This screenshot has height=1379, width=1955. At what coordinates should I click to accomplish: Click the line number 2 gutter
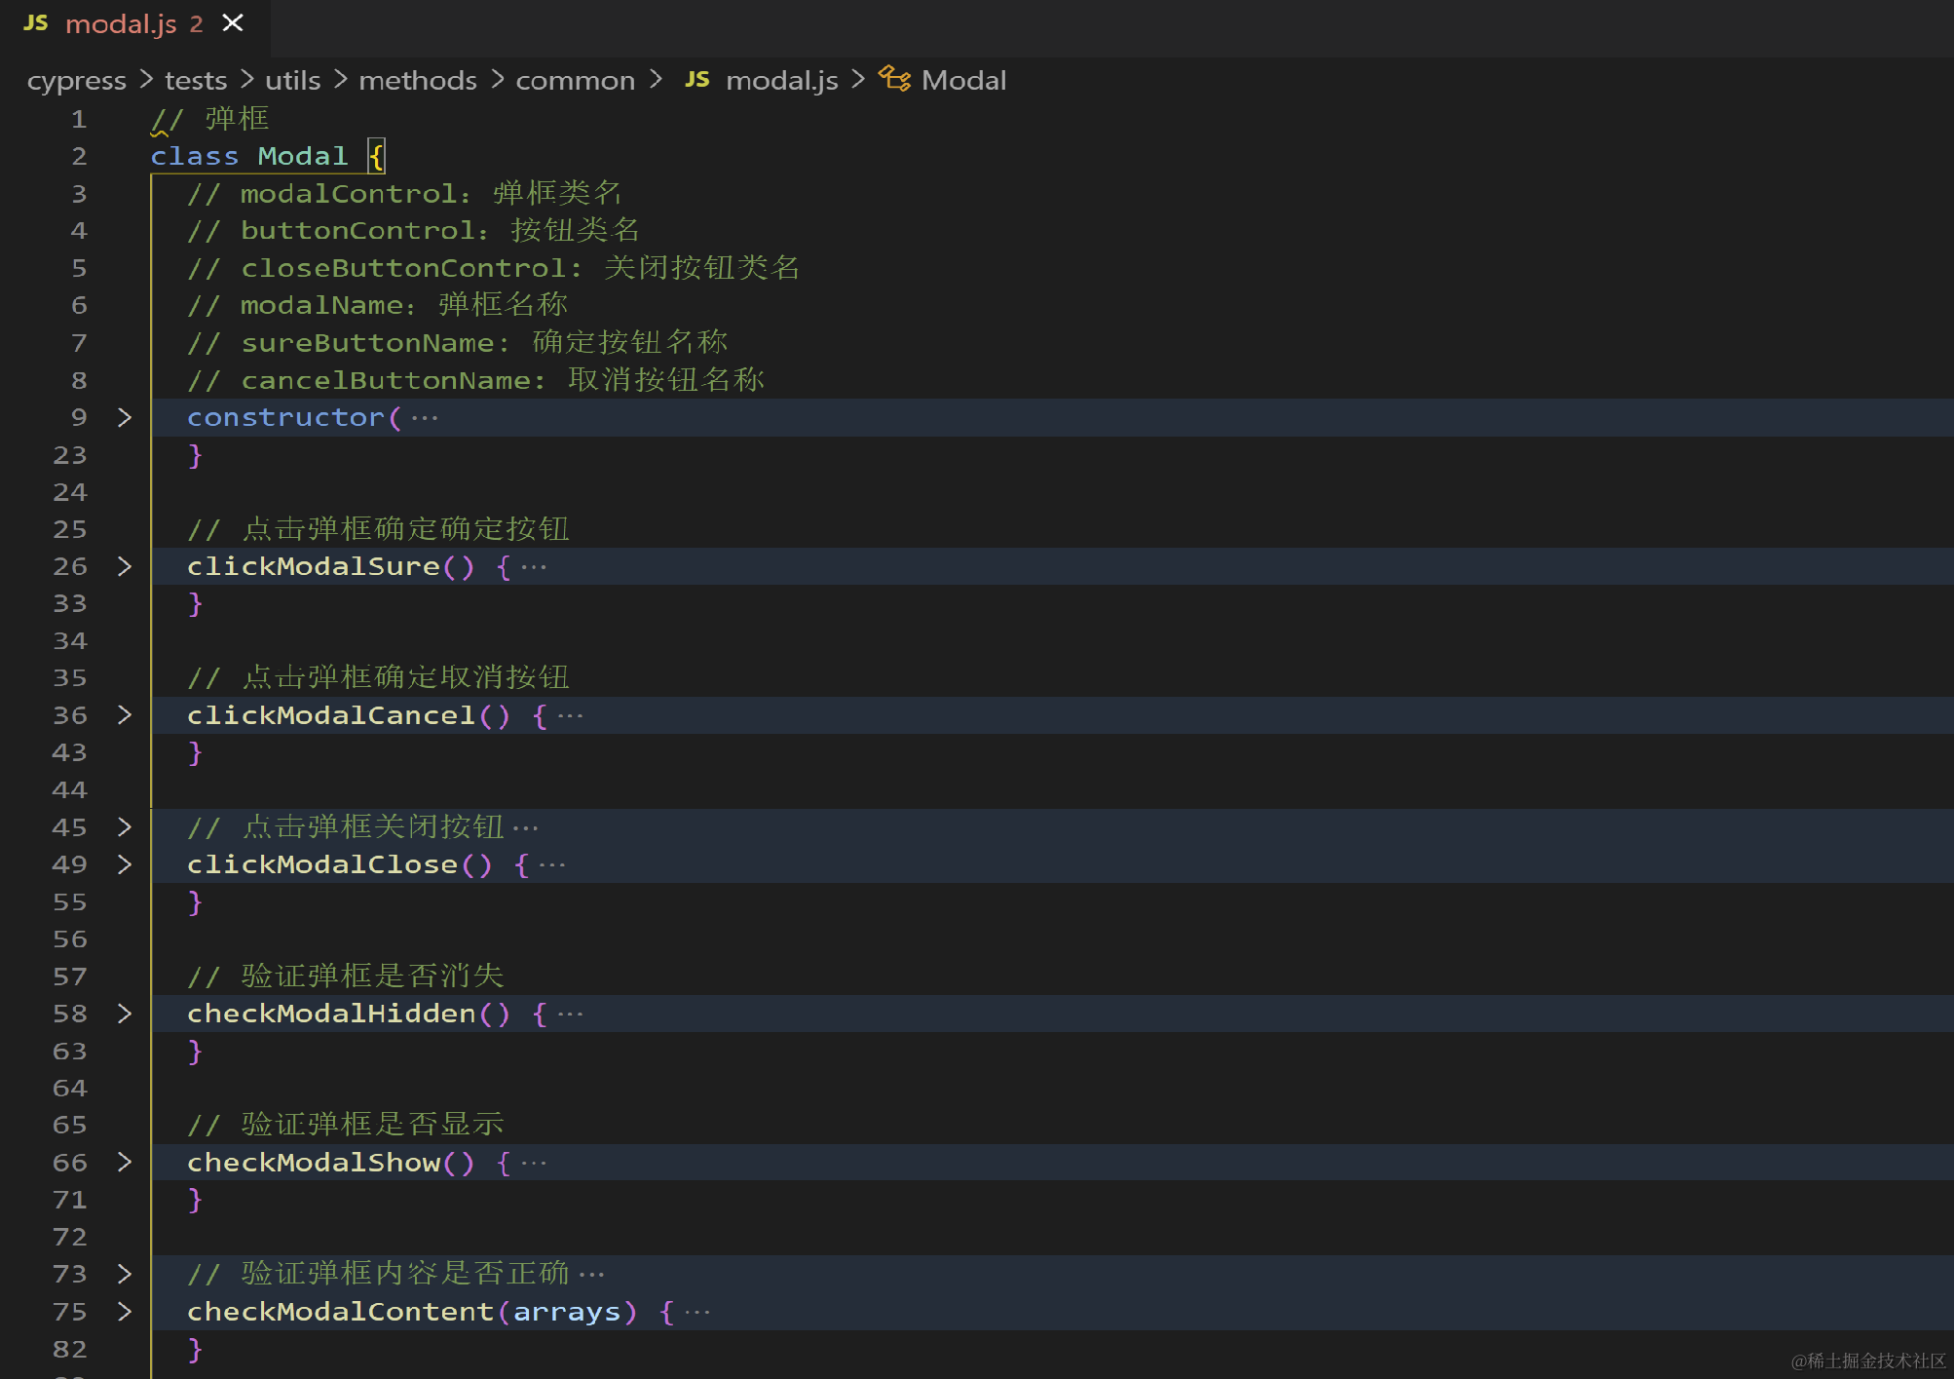[x=79, y=156]
